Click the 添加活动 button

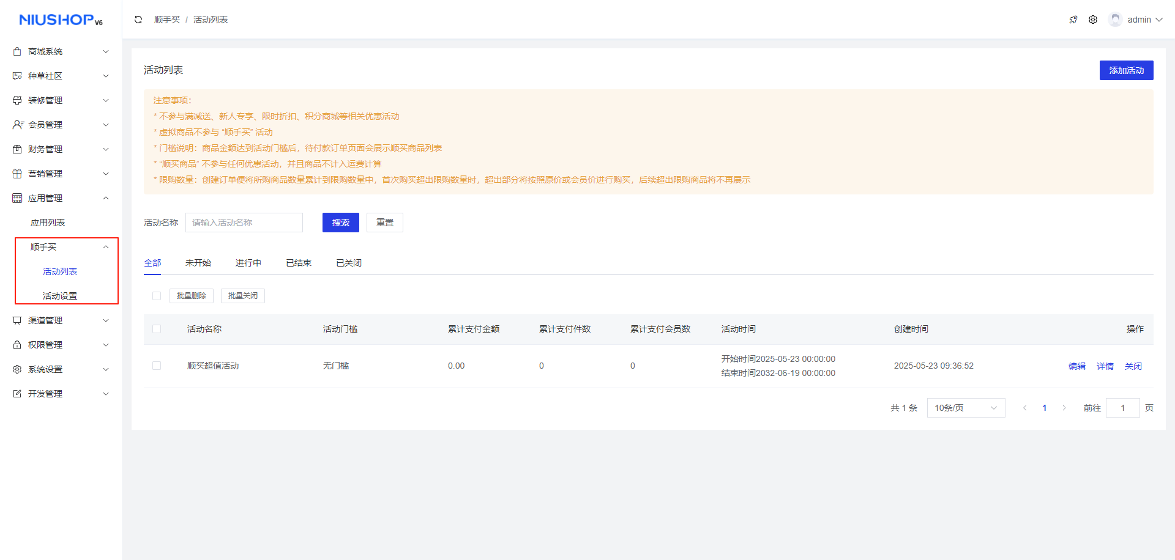pos(1126,70)
